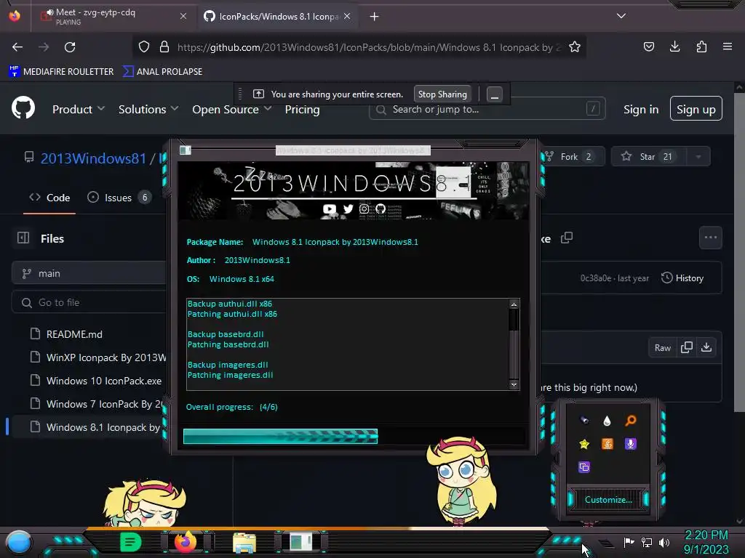Click the volume speaker tray icon
Image resolution: width=745 pixels, height=558 pixels.
pos(664,542)
